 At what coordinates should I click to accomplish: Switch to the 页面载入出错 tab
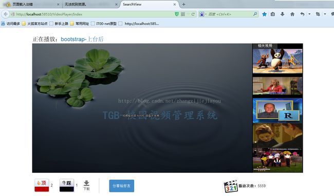click(31, 4)
